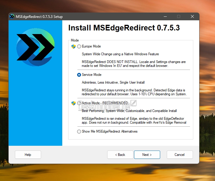Click 'Best Performing, System Wide, Customizable' description text
The width and height of the screenshot is (215, 181).
coord(129,111)
